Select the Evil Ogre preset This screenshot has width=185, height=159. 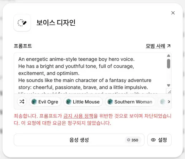[45, 102]
